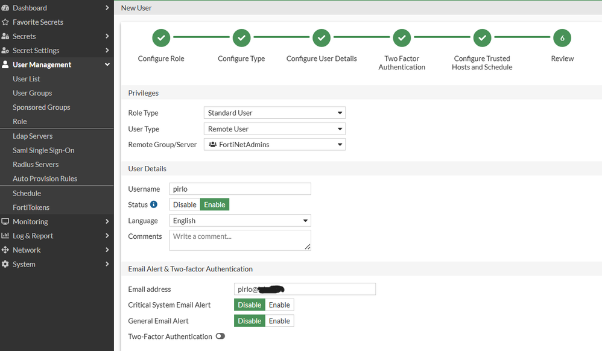
Task: Click the Network arrows icon
Action: click(5, 250)
